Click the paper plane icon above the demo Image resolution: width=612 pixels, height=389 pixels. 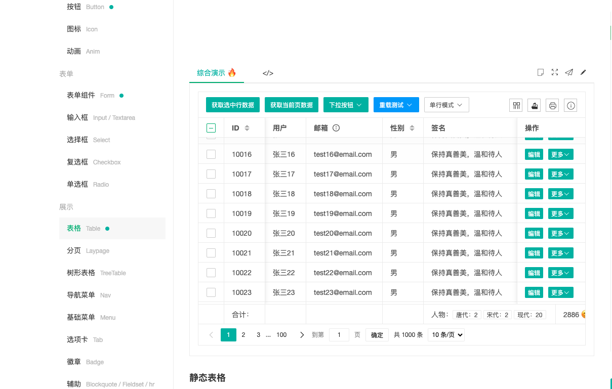pyautogui.click(x=569, y=72)
